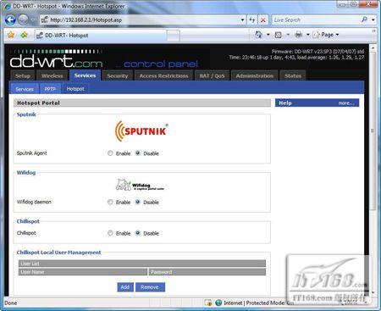Viewport: 381px width, 311px height.
Task: Open the PPTP sub-tab
Action: click(x=50, y=89)
